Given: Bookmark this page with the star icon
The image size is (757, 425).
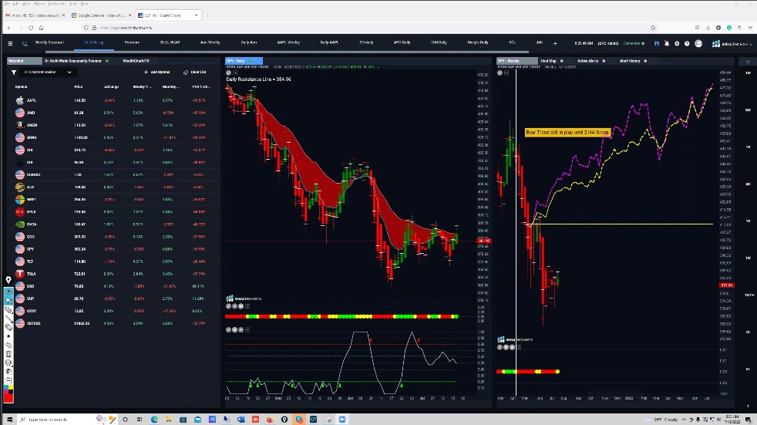Looking at the screenshot, I should tap(653, 28).
